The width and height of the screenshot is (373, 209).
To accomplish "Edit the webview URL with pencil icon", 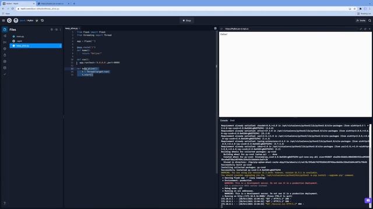I will coord(361,29).
